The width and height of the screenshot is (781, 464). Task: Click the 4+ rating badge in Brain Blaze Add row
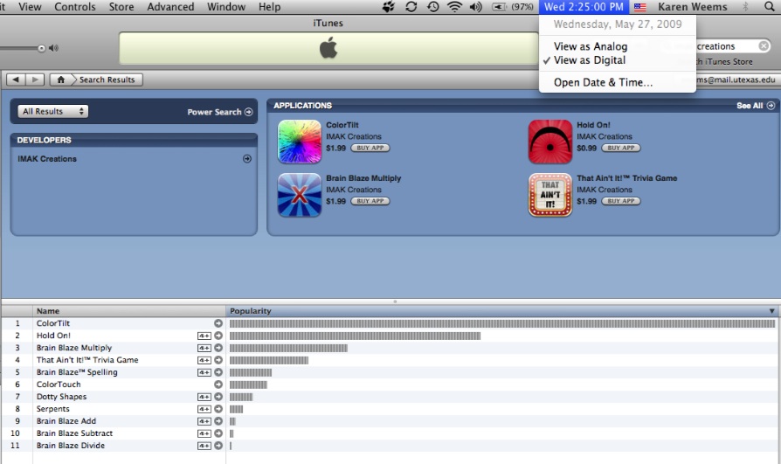204,421
